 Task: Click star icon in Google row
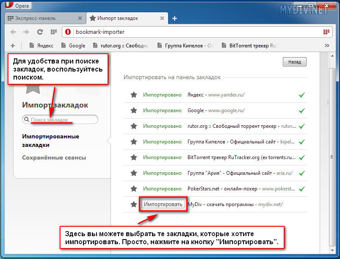coord(134,110)
